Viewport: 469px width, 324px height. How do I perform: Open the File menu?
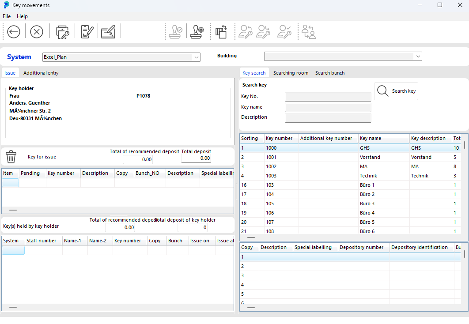point(7,16)
